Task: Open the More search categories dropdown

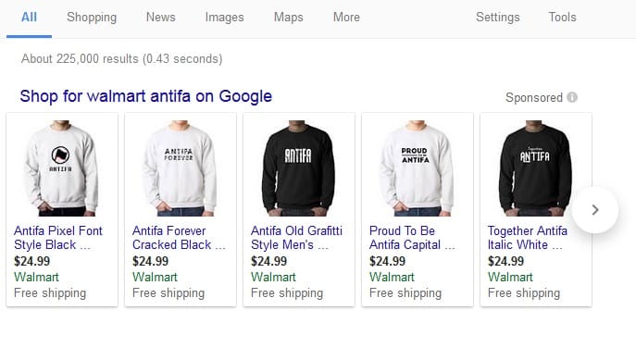Action: tap(346, 17)
